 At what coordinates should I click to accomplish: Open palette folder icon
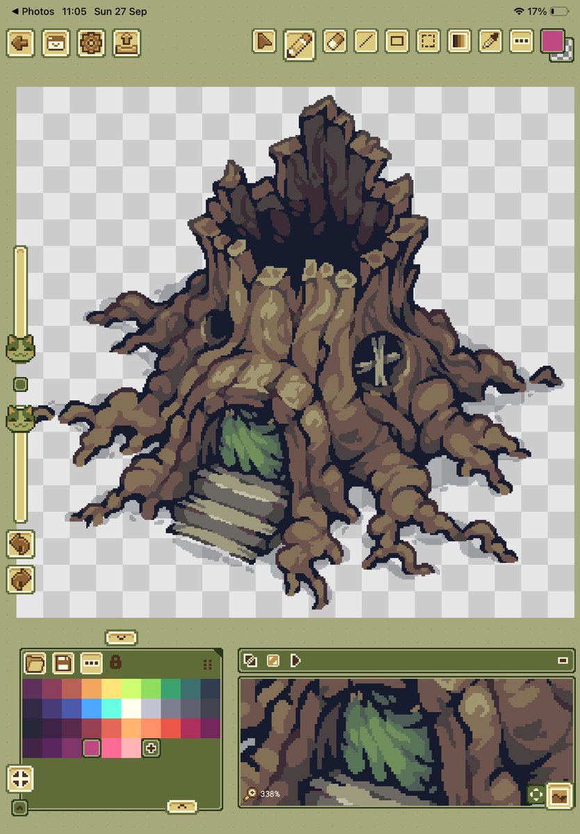(x=35, y=662)
